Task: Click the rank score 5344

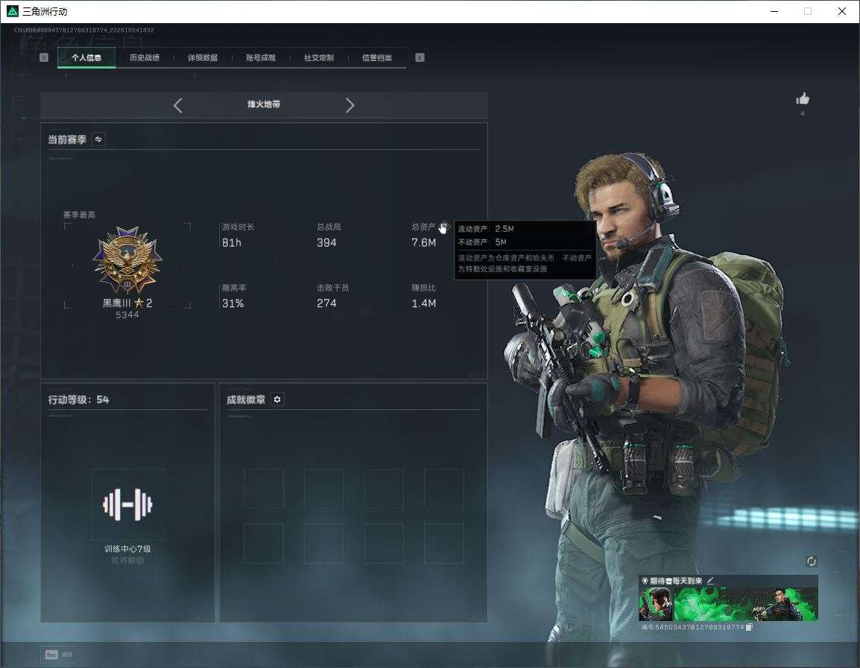Action: pyautogui.click(x=127, y=315)
